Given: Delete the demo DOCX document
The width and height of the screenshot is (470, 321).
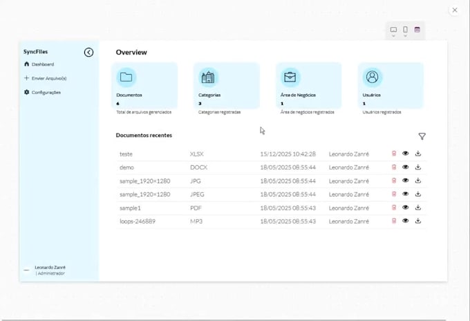Looking at the screenshot, I should [x=394, y=167].
